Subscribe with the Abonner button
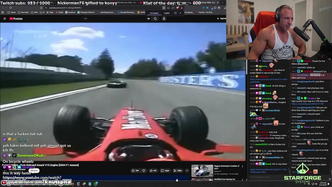The height and width of the screenshot is (187, 332). (x=34, y=170)
